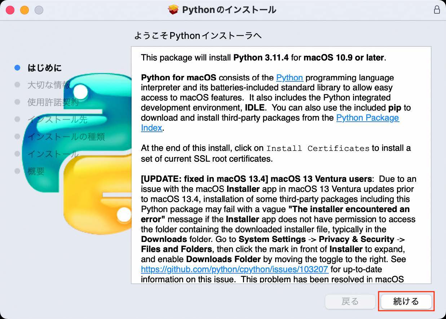Select the インストールの種類 step

click(66, 137)
